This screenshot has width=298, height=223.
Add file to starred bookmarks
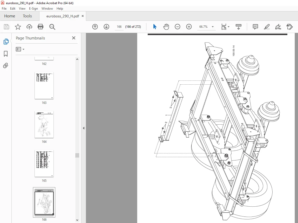coord(18,27)
